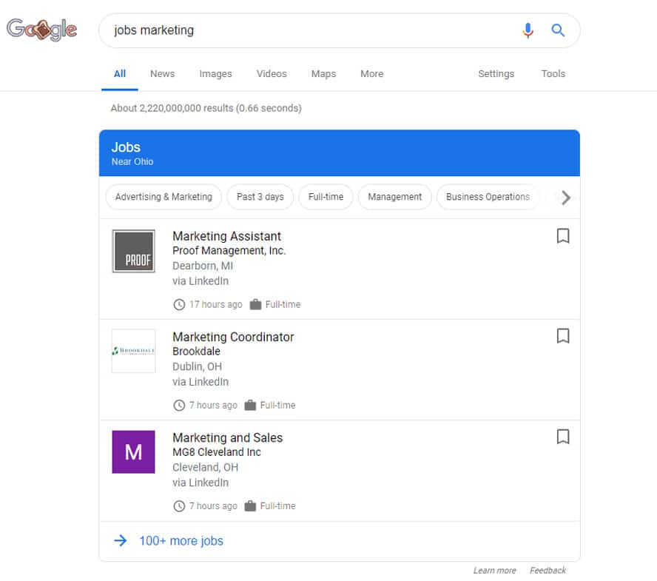Click the 'Dearborn, MI' location text
Image resolution: width=657 pixels, height=581 pixels.
pyautogui.click(x=203, y=266)
